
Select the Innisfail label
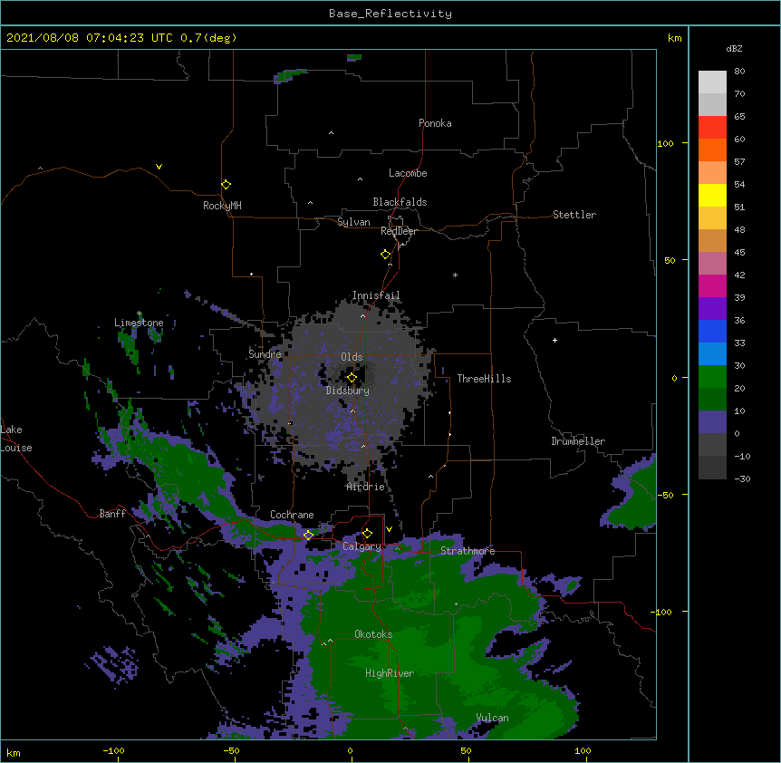tap(376, 295)
